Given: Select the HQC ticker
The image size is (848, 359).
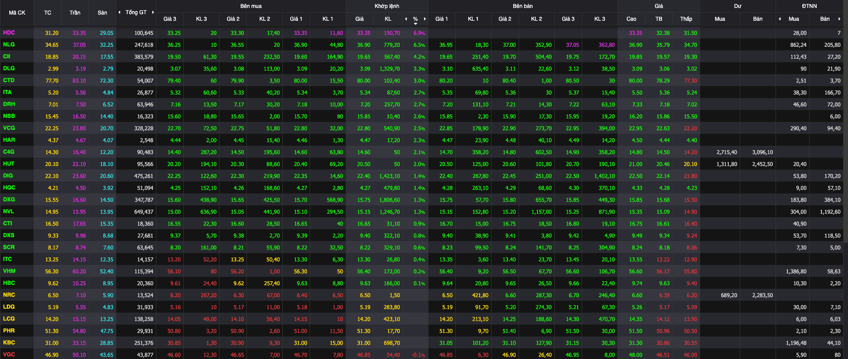Looking at the screenshot, I should pyautogui.click(x=9, y=188).
